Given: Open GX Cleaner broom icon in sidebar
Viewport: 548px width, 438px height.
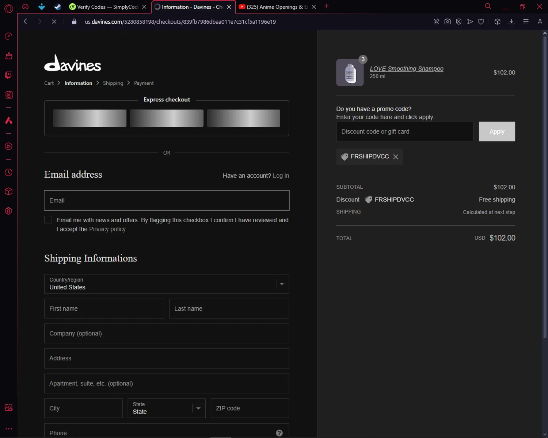Looking at the screenshot, I should [x=9, y=56].
